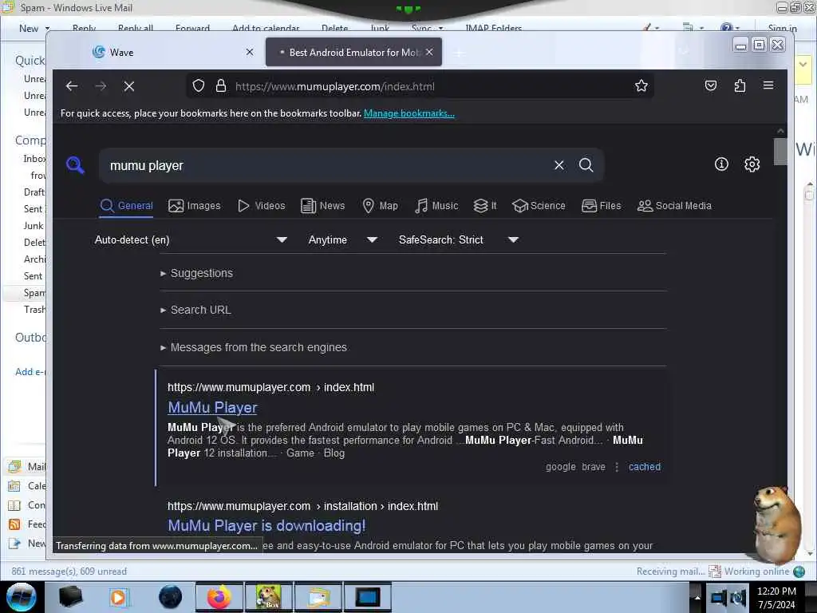817x613 pixels.
Task: Open Mail shortcut in Live Mail sidebar
Action: (x=27, y=466)
